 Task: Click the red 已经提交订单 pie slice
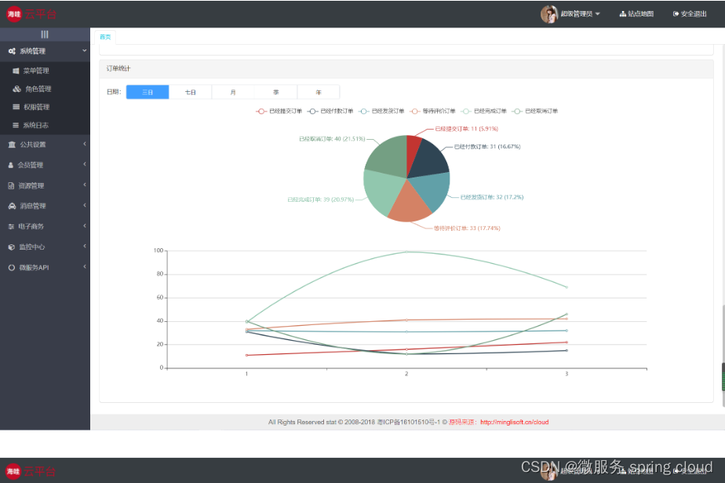click(x=413, y=150)
